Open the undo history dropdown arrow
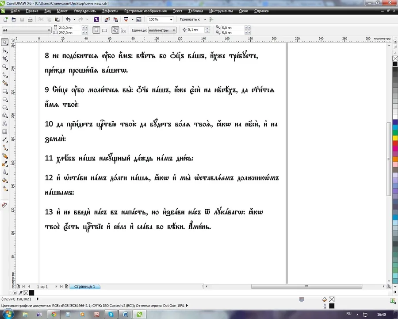Viewport: 398px width, 319px height. click(x=74, y=19)
